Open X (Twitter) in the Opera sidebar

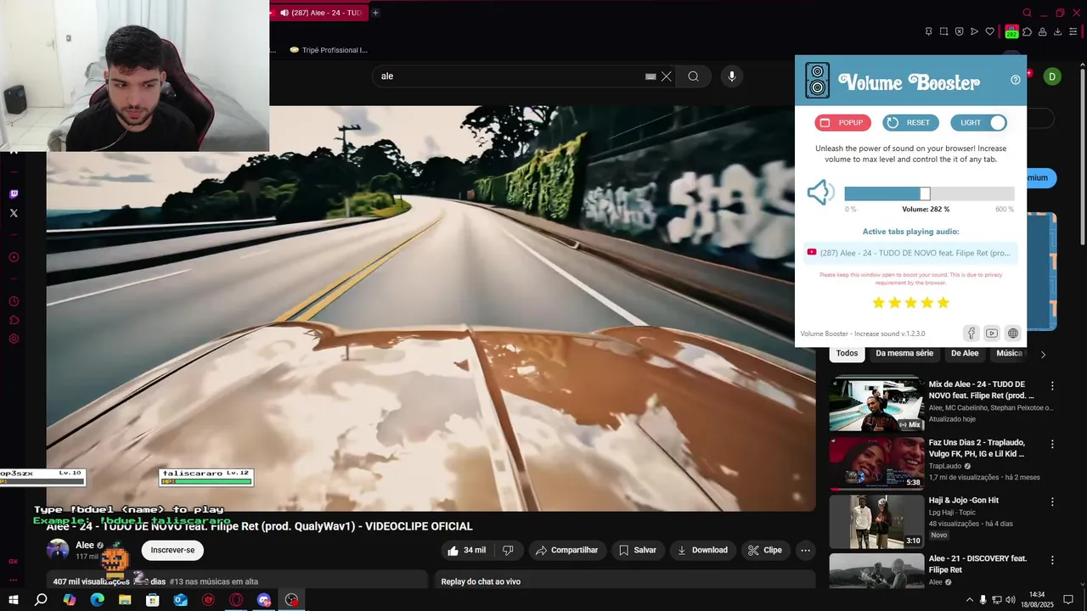coord(14,213)
